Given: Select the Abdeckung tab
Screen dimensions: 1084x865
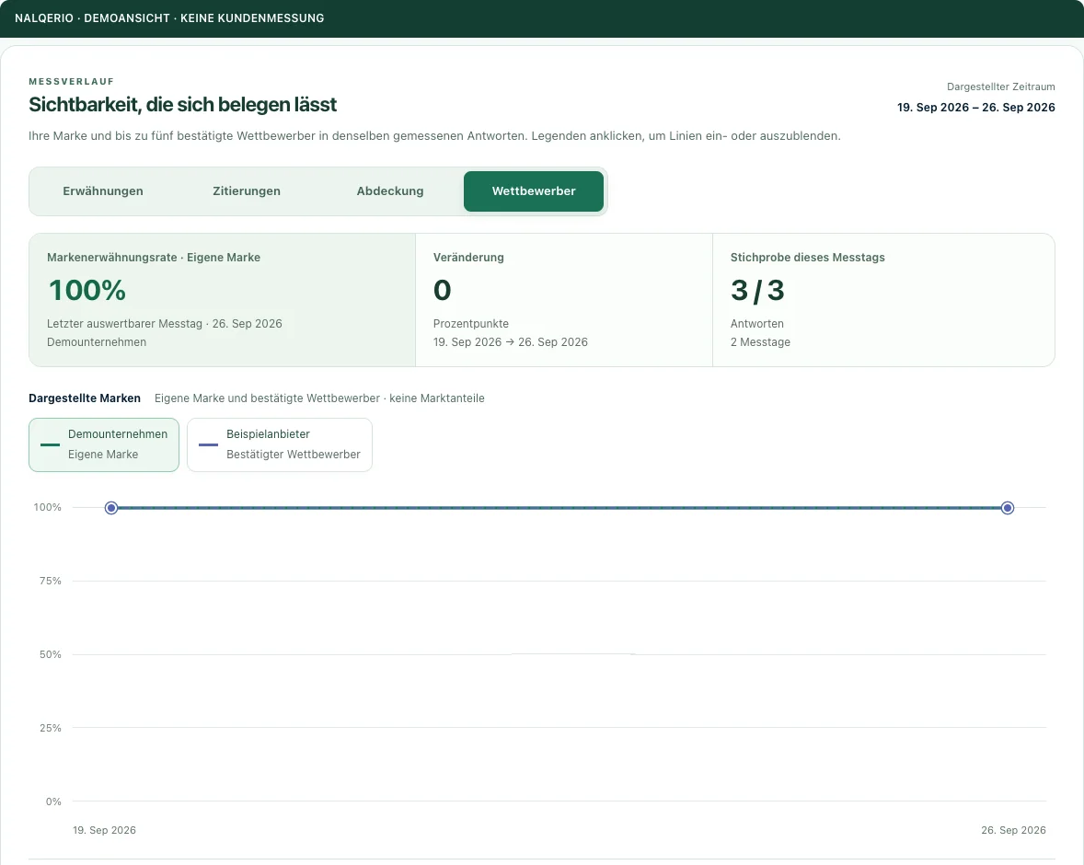Looking at the screenshot, I should [390, 190].
